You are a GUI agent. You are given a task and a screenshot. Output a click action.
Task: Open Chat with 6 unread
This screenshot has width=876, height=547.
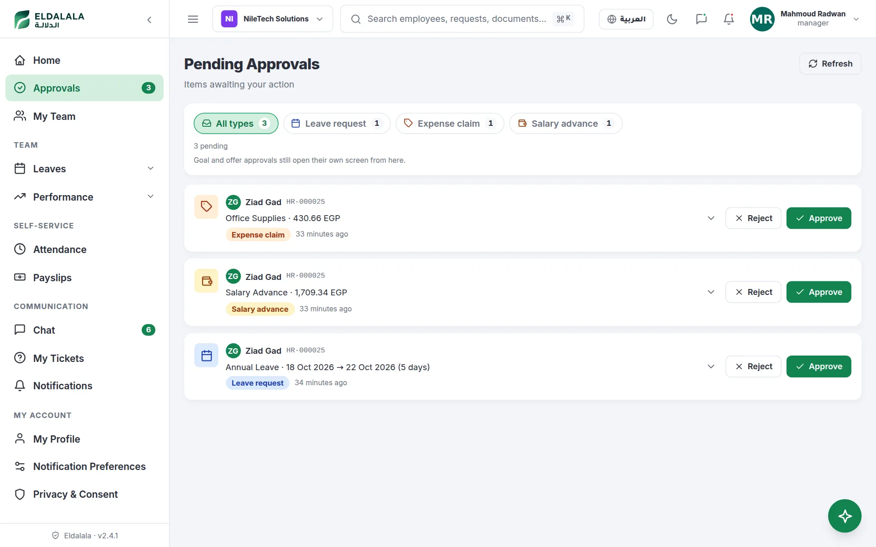(x=84, y=330)
